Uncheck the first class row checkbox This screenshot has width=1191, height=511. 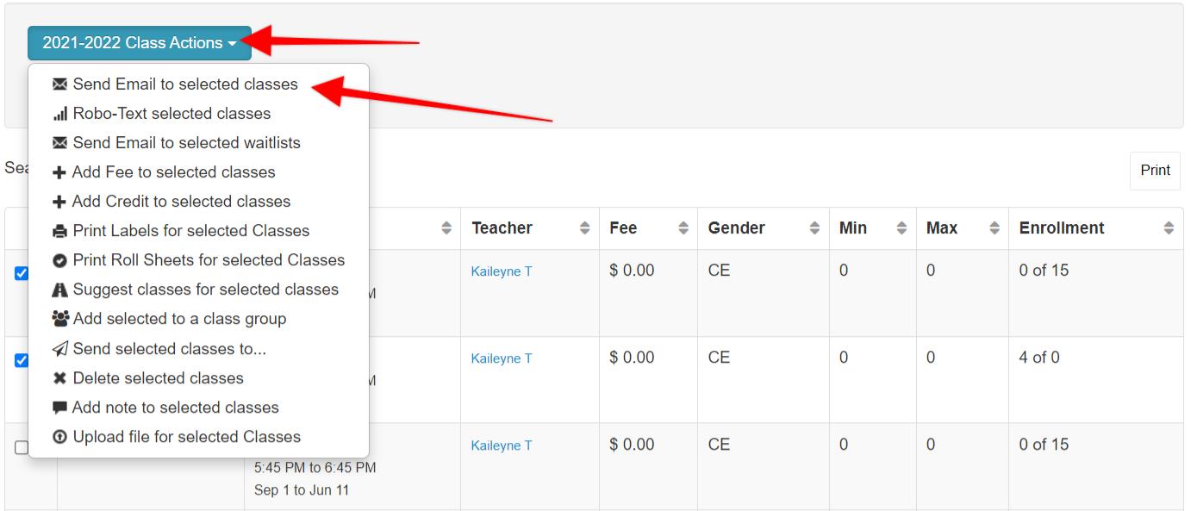pyautogui.click(x=22, y=273)
